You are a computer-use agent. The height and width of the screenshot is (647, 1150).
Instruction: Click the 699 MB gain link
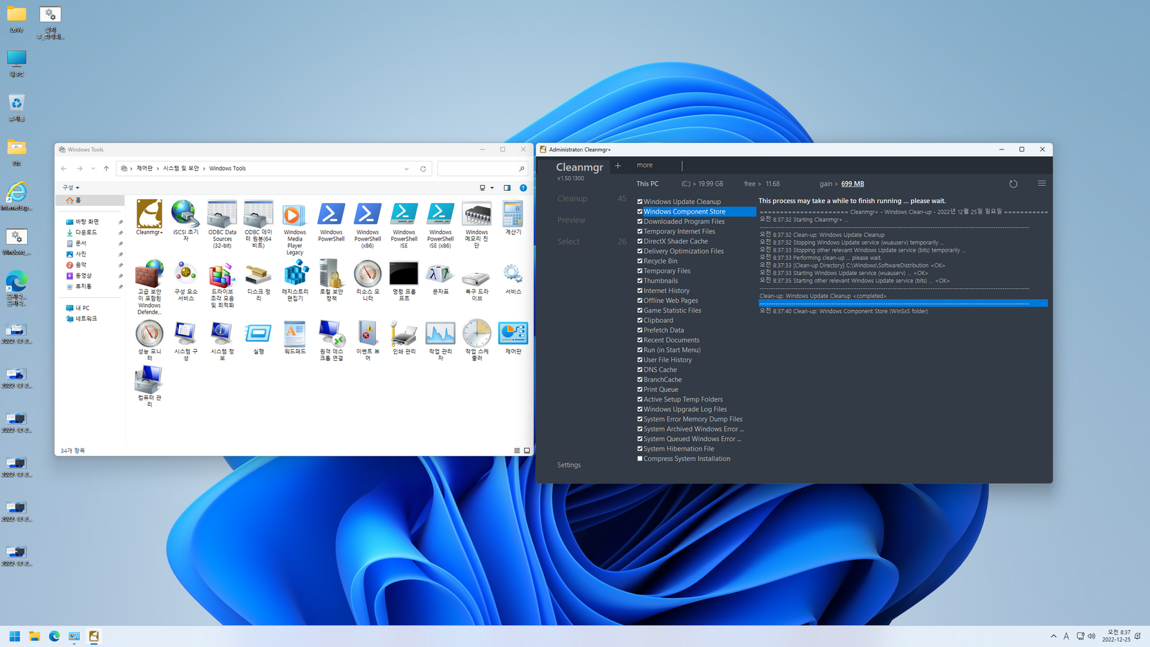(x=852, y=184)
